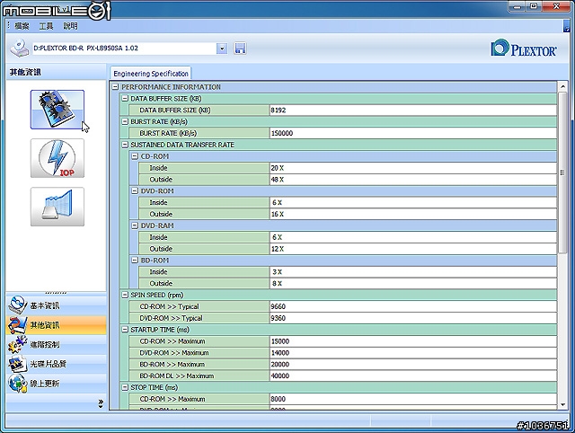Click the toolbar overflow arrow at right
Image resolution: width=575 pixels, height=433 pixels.
566,26
